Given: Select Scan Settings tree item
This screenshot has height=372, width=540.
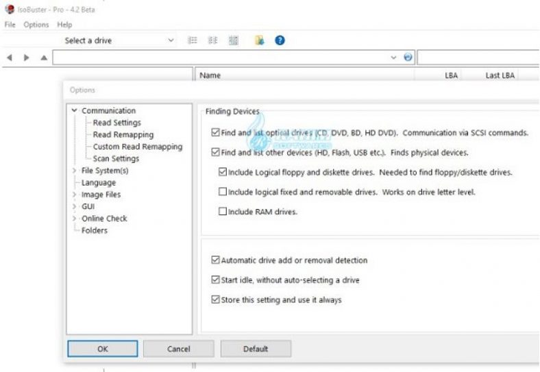Looking at the screenshot, I should tap(116, 158).
